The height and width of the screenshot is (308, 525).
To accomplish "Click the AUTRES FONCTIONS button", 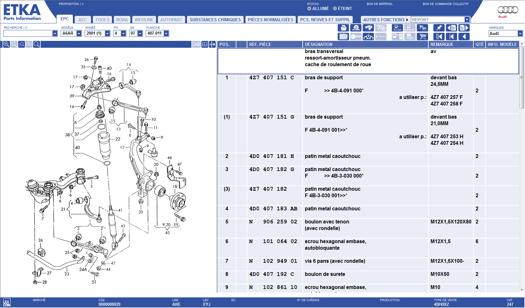I will click(385, 20).
